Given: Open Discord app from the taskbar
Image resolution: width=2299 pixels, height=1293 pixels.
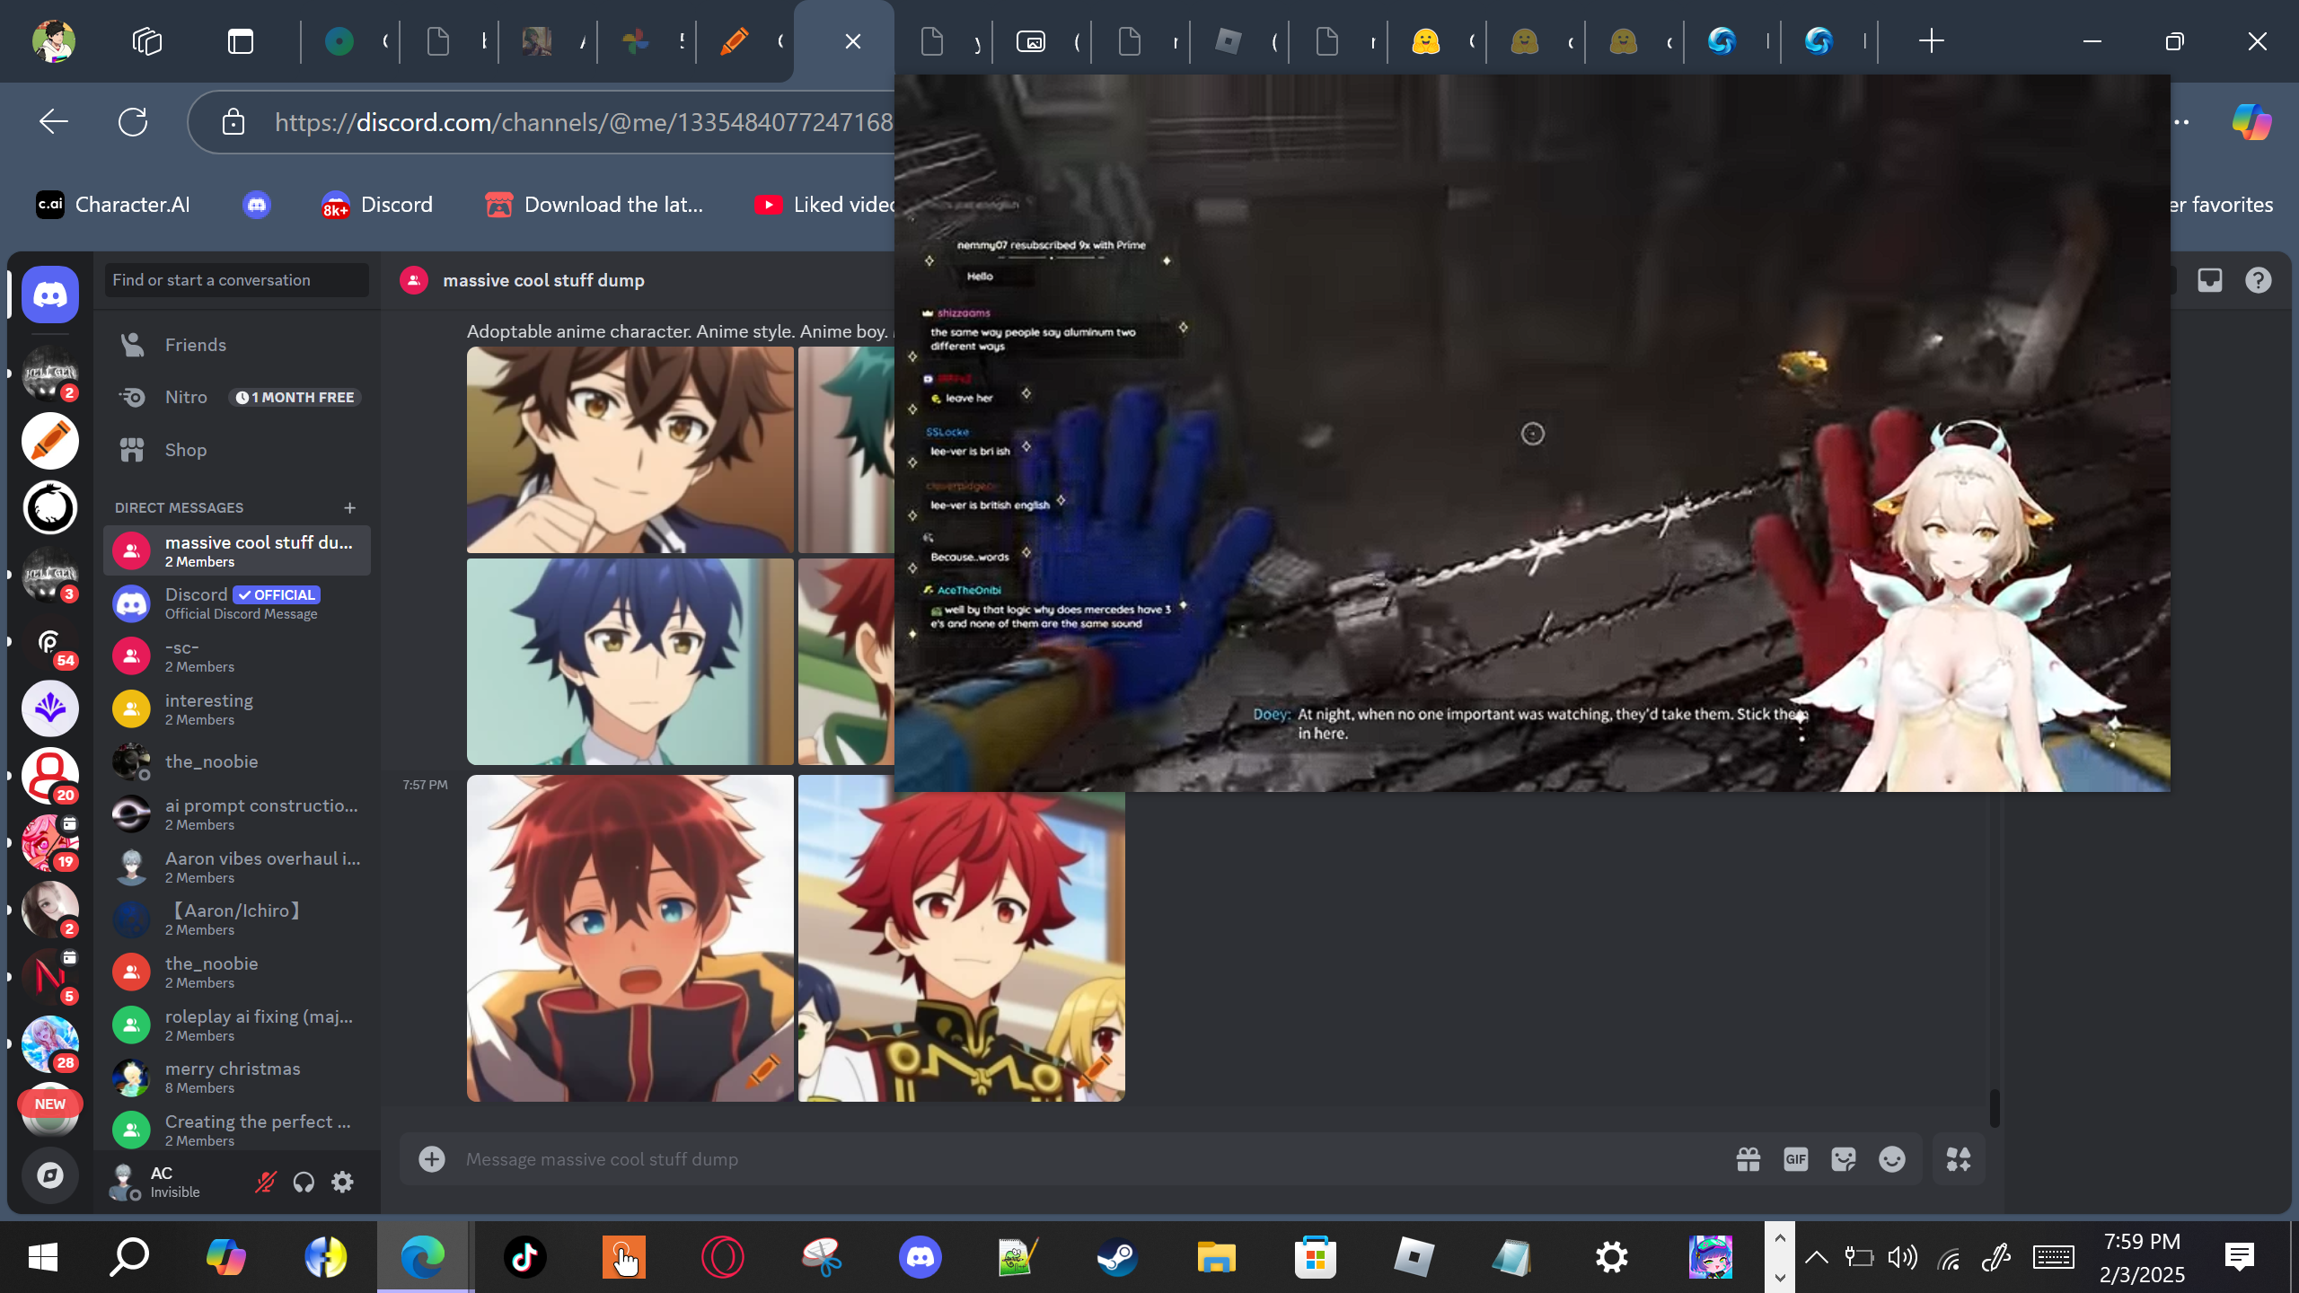Looking at the screenshot, I should 920,1257.
